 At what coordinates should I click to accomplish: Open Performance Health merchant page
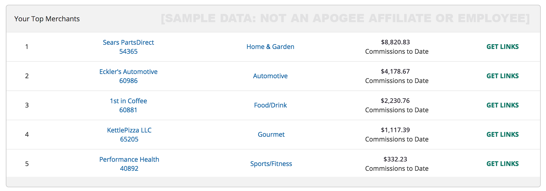(129, 159)
